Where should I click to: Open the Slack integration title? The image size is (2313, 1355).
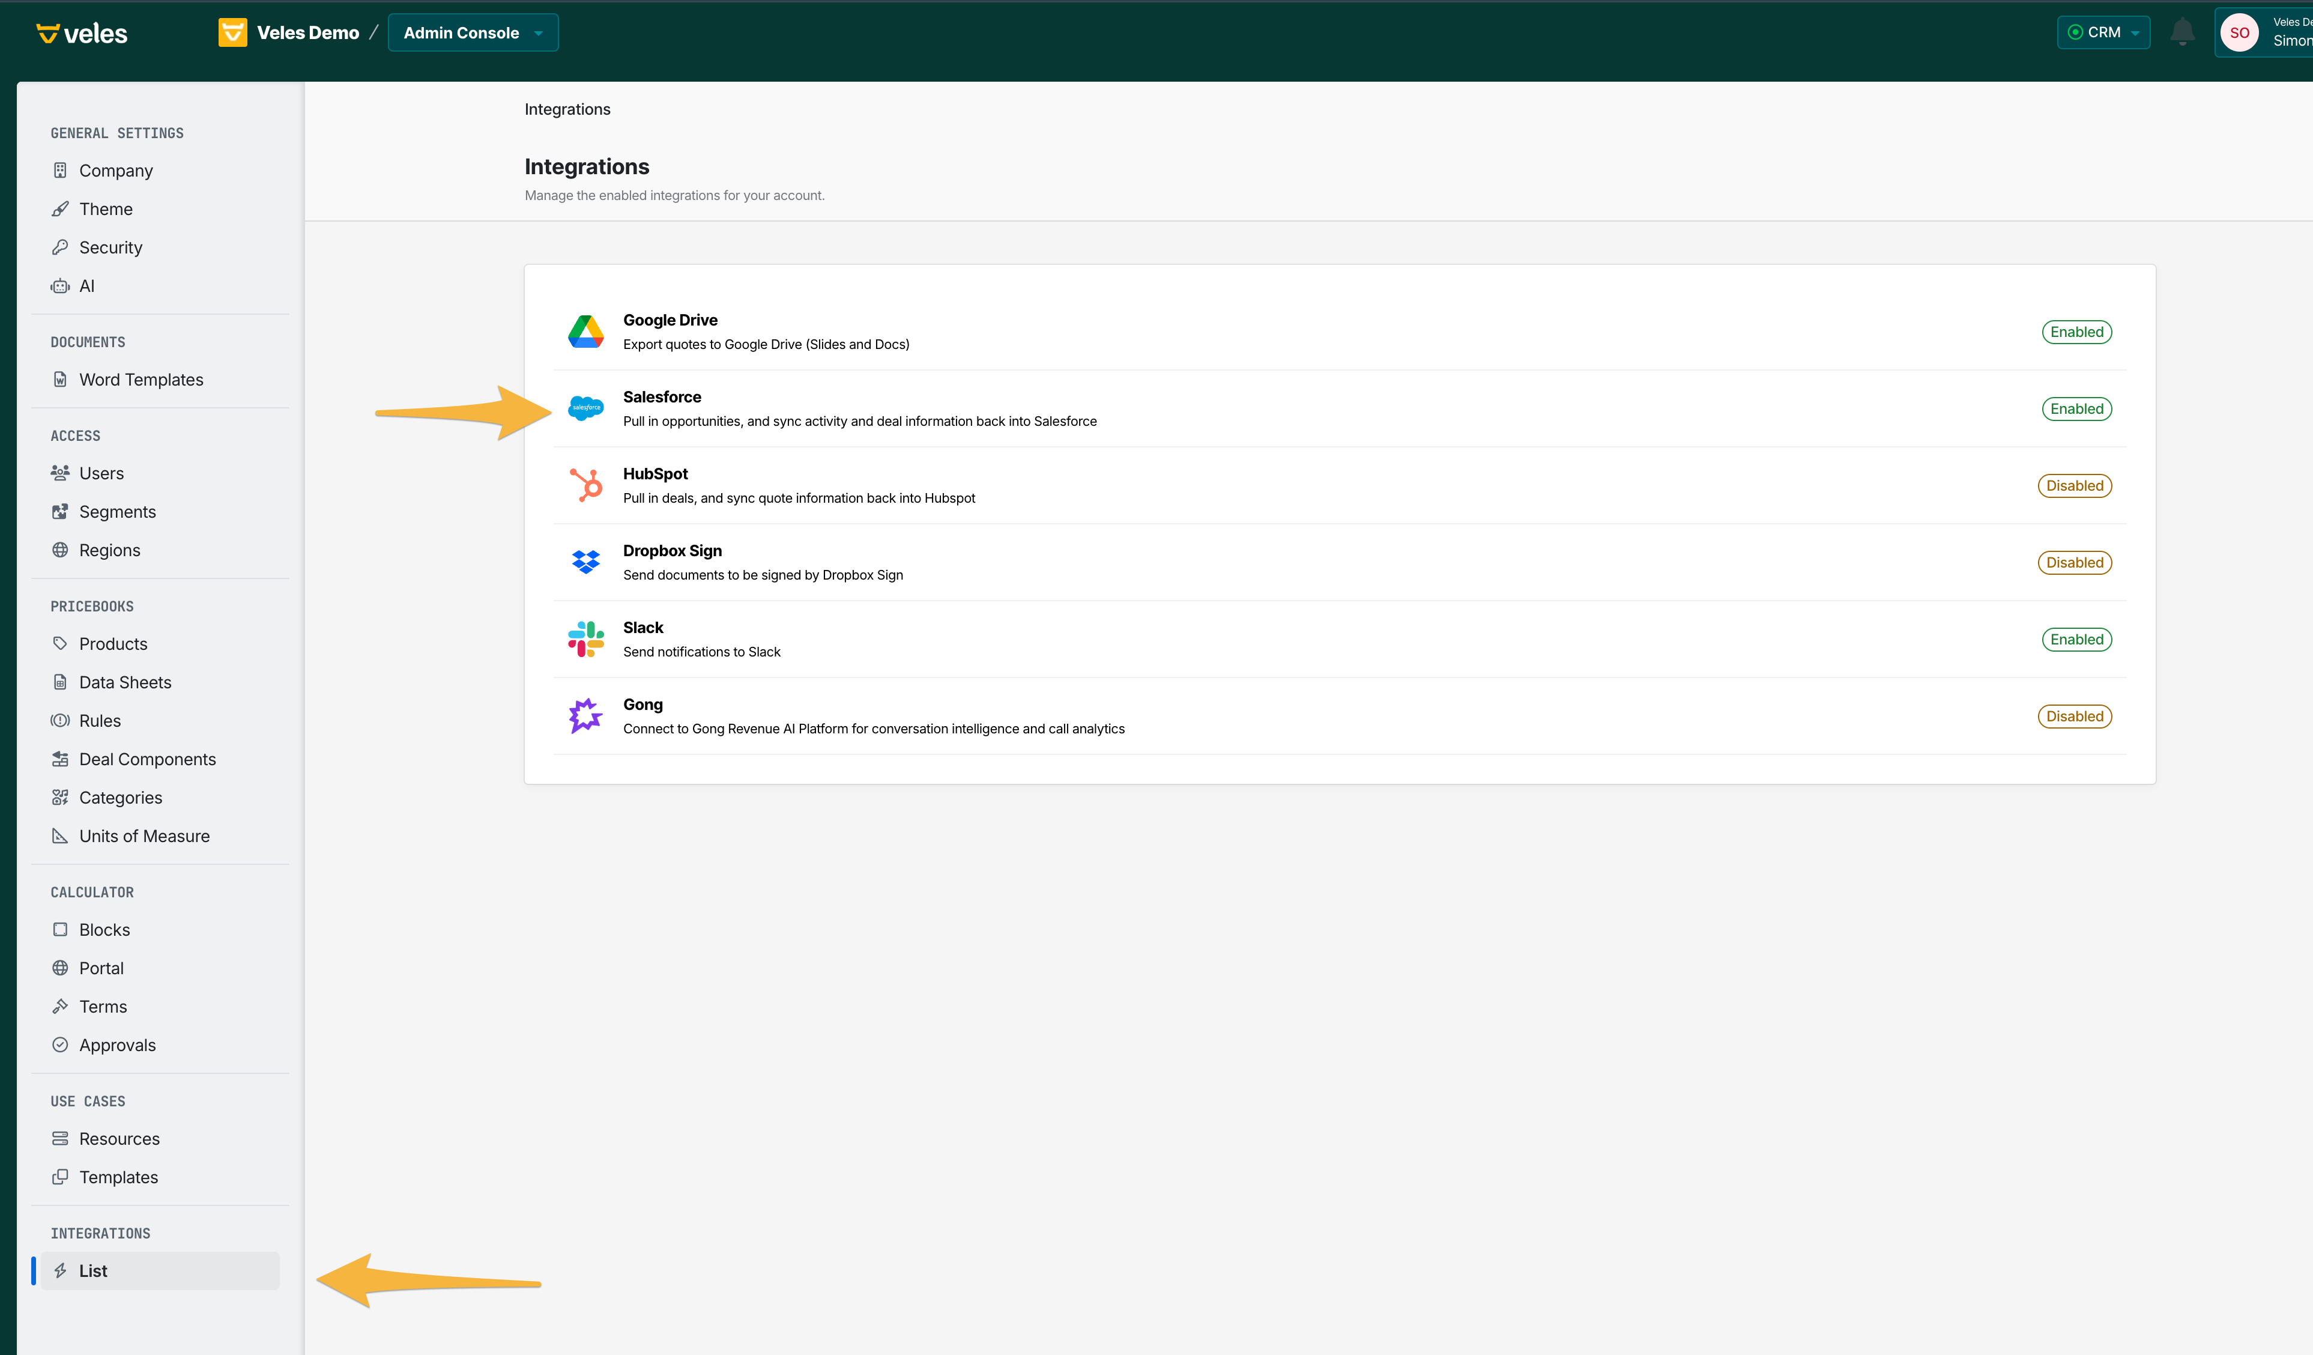(x=642, y=628)
